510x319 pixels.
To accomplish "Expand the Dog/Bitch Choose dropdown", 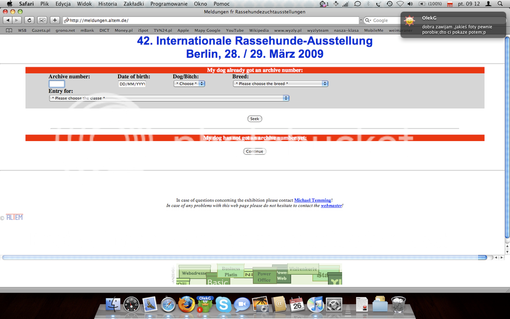I will click(189, 84).
